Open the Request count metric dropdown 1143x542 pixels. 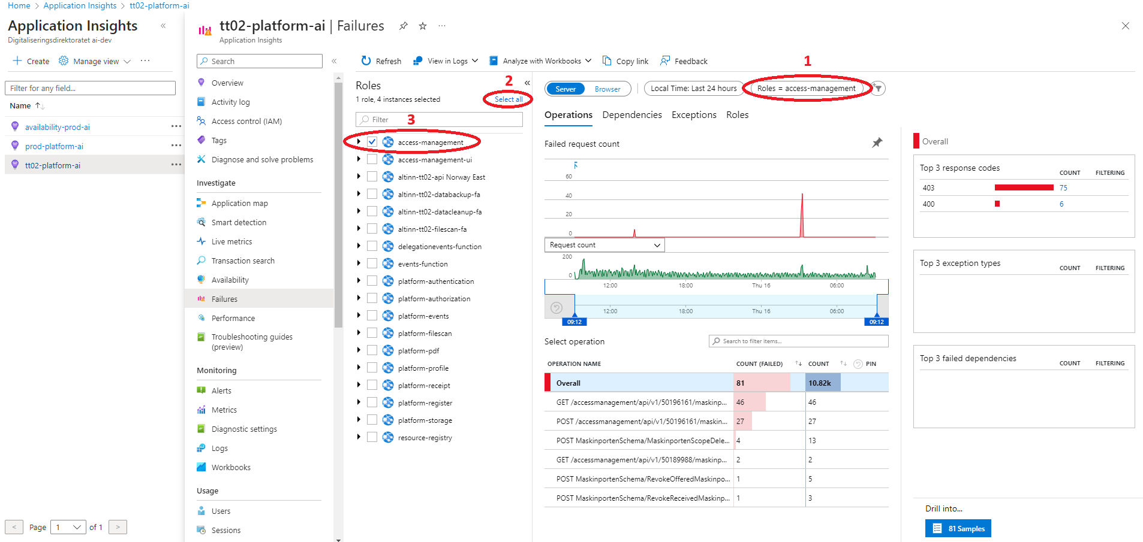(604, 245)
